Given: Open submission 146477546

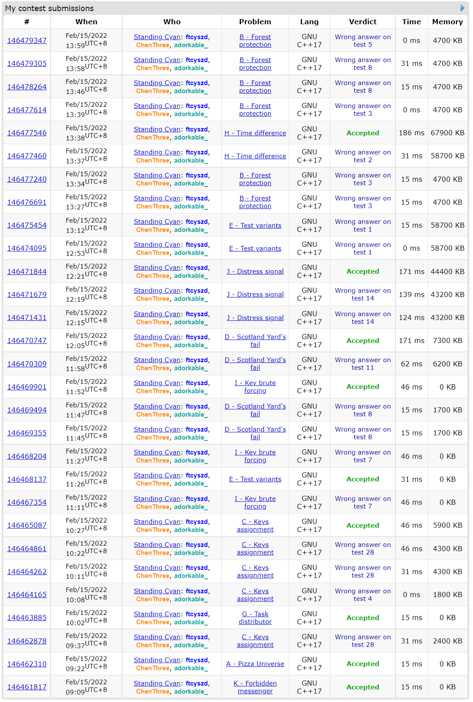Looking at the screenshot, I should point(27,133).
